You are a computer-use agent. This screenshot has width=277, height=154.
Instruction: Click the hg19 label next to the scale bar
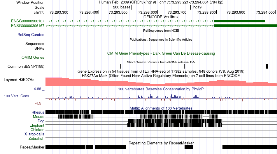tap(197, 7)
